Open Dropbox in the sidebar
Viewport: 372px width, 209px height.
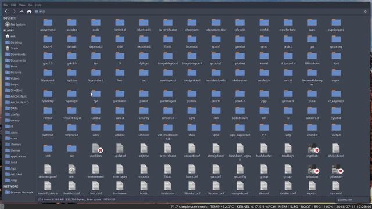pos(14,91)
